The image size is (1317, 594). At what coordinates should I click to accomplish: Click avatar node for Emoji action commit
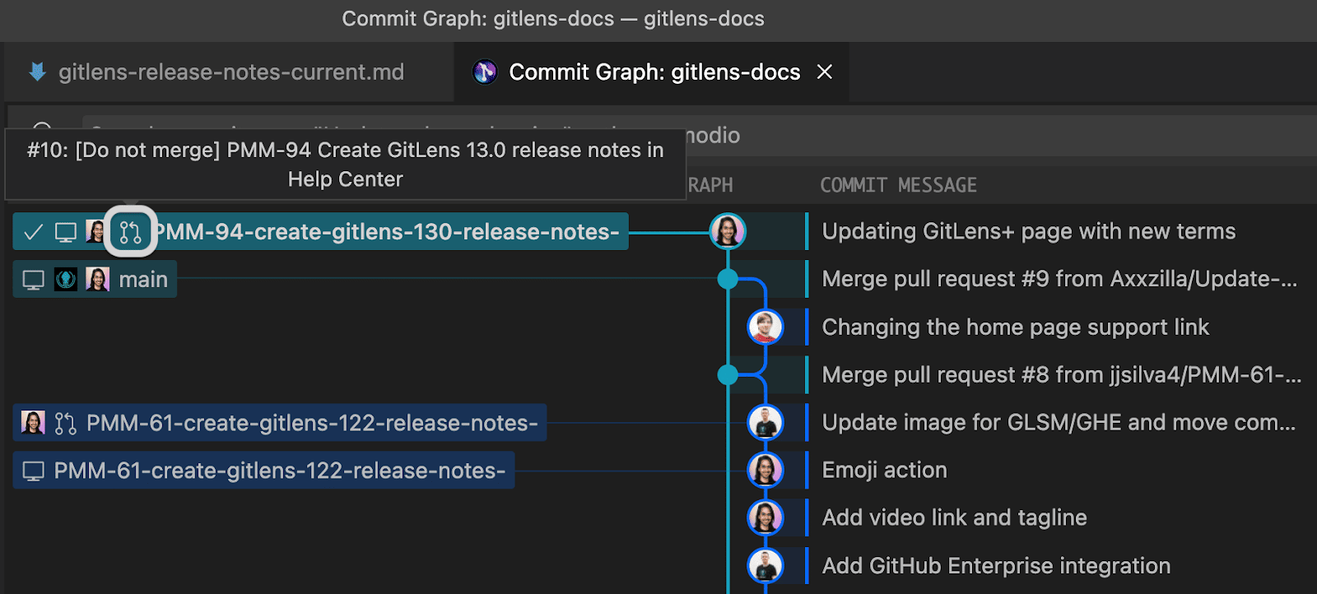(x=766, y=471)
